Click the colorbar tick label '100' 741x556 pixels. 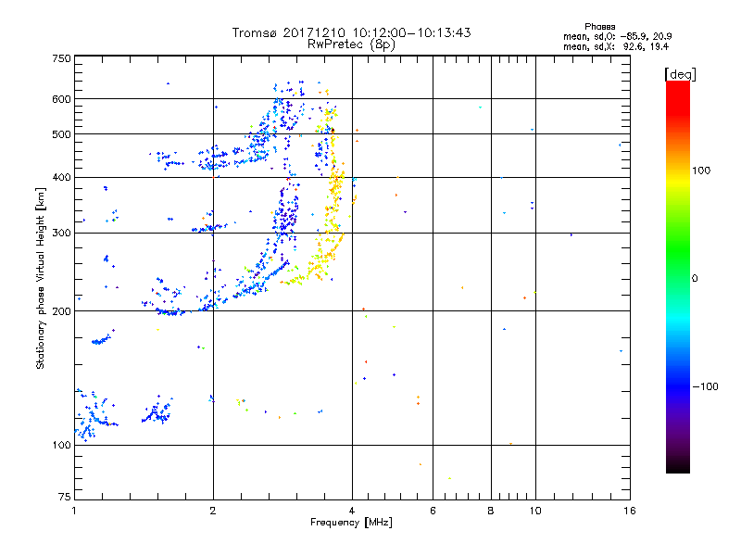point(701,171)
